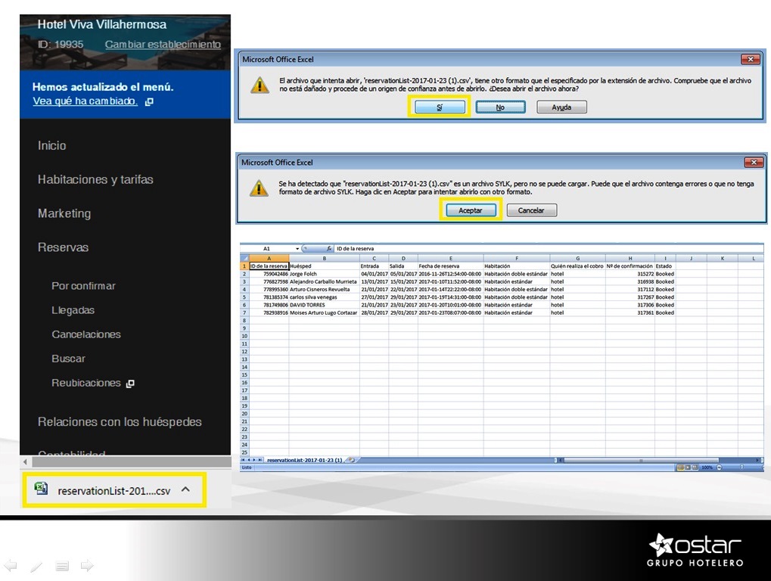Click the external link icon after 'Vea qué ha cambiado'

pyautogui.click(x=149, y=101)
